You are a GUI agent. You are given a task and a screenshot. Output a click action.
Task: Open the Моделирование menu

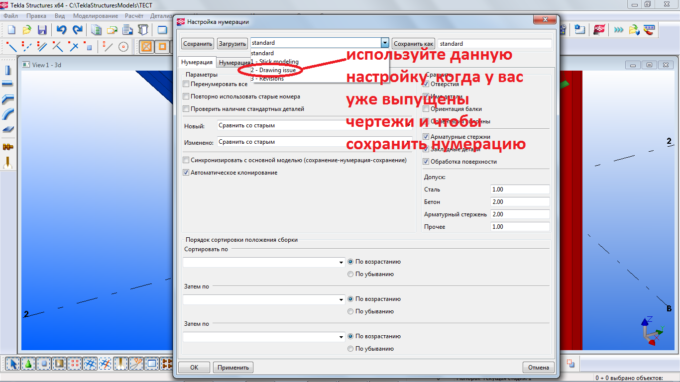coord(95,16)
